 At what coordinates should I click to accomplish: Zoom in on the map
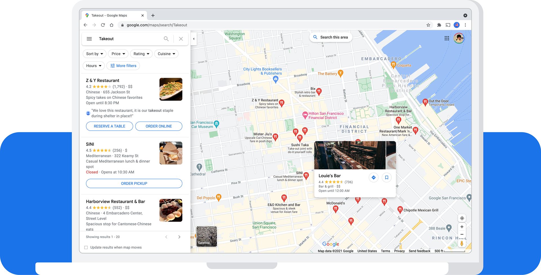[x=462, y=227]
